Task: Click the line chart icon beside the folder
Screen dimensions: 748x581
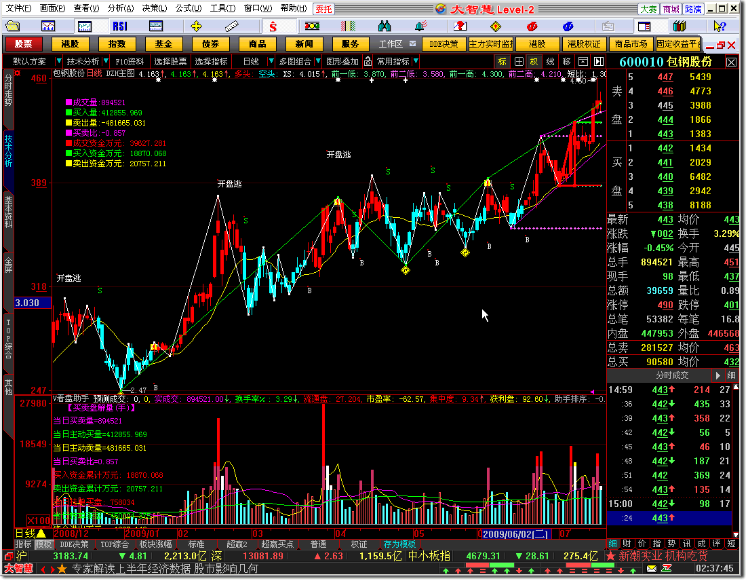Action: pyautogui.click(x=48, y=26)
